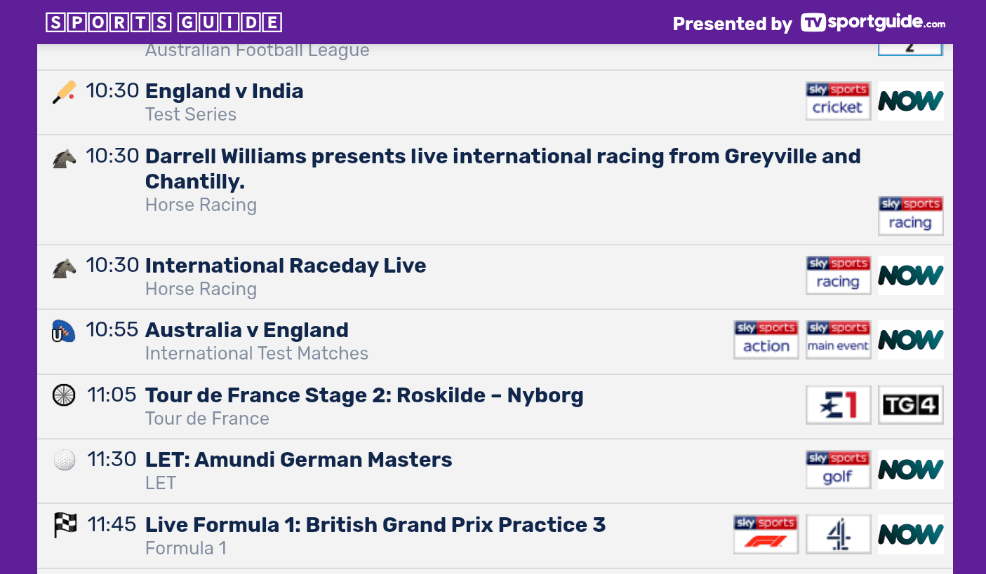The height and width of the screenshot is (574, 986).
Task: Click the Sky Sports F1 channel logo
Action: pos(766,534)
